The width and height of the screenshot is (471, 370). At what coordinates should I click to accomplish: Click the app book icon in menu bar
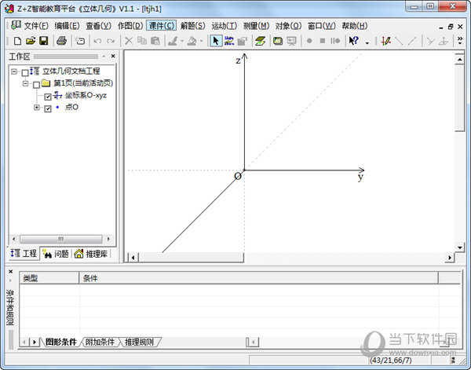(x=16, y=25)
